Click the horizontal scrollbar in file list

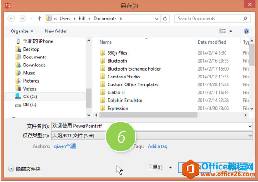point(148,115)
